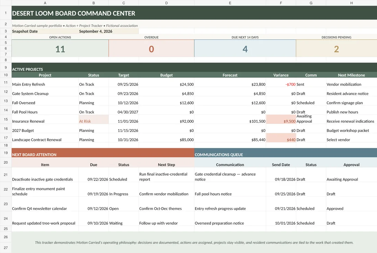
Task: Click Follow up with vendor next step
Action: click(x=166, y=218)
